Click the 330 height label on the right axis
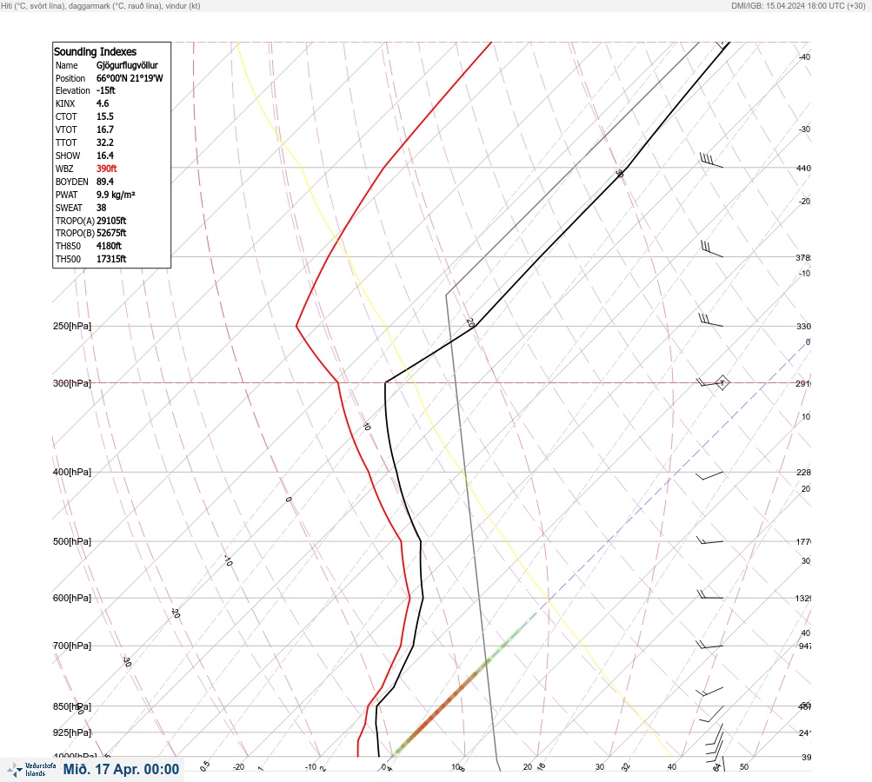This screenshot has width=872, height=782. pos(803,326)
